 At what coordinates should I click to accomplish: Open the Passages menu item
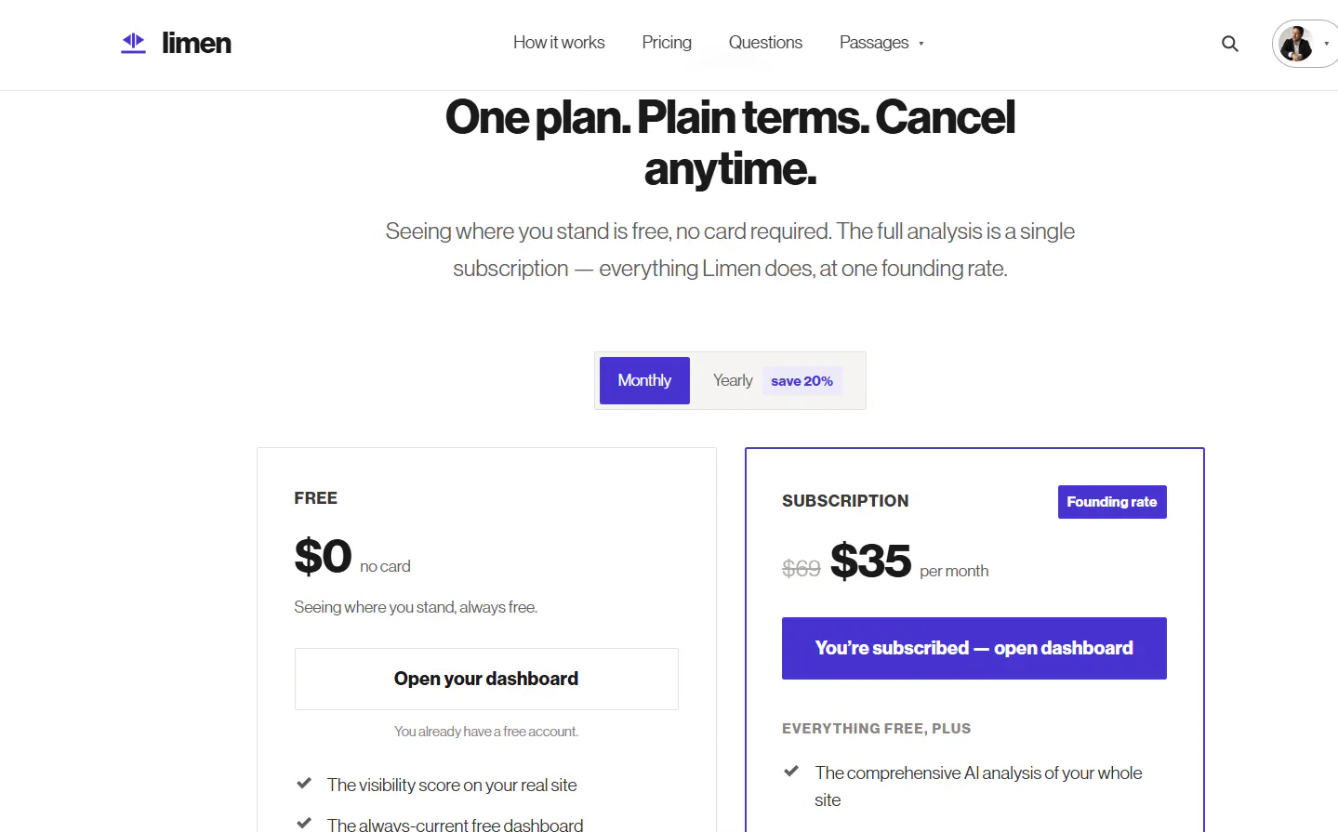coord(873,43)
